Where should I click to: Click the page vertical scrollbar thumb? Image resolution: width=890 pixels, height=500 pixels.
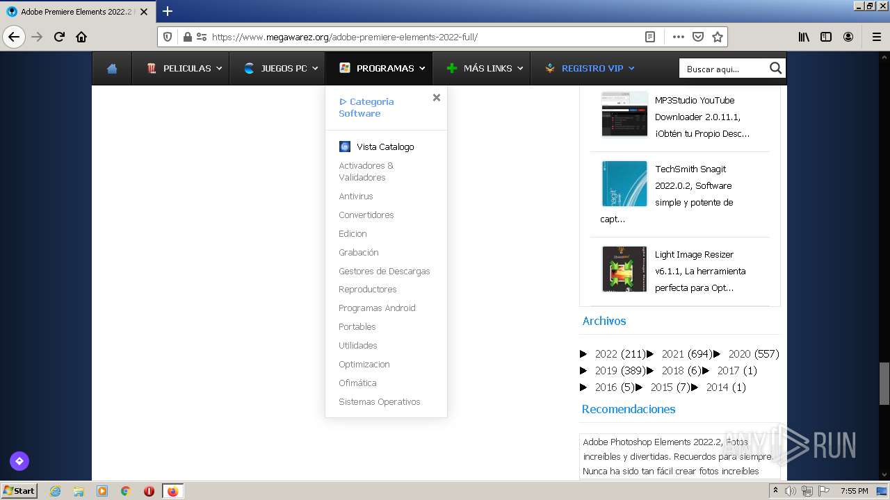[884, 383]
